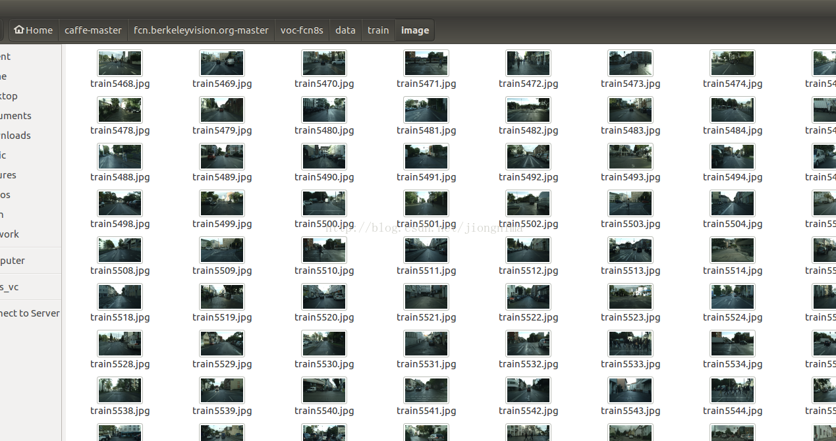Select train5481.jpg thumbnail

[426, 110]
